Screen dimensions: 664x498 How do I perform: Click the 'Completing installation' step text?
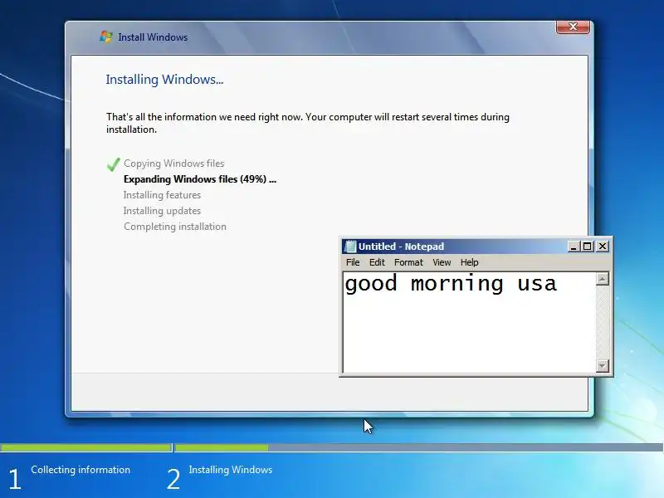pos(175,227)
